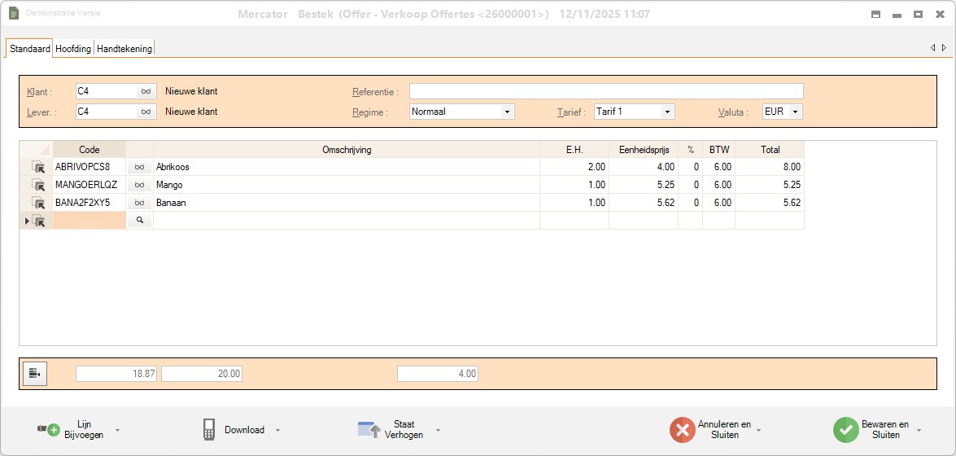Screen dimensions: 956x456
Task: Click the Lever. label link
Action: [41, 112]
